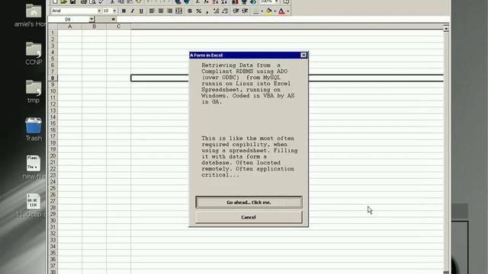Click the Increase Decimal icon

point(216,11)
